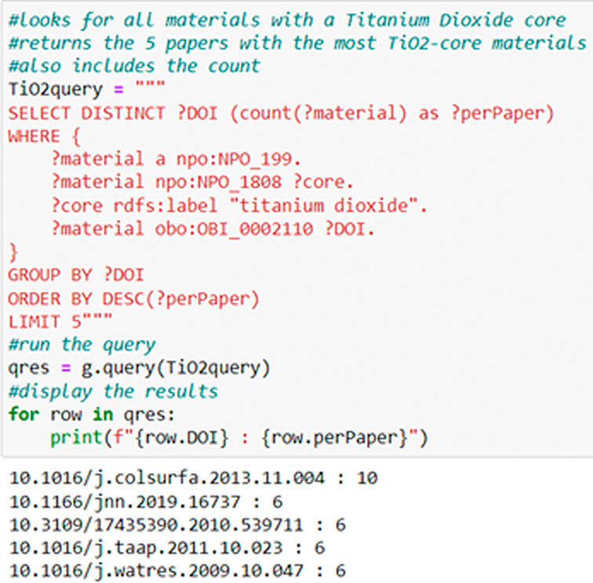Click the npo:NPO_1808 ?core line
Screen dimensions: 593x583
point(202,183)
